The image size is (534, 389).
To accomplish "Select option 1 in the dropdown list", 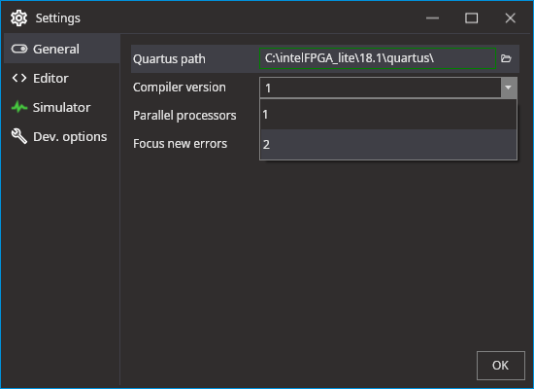I will coord(388,115).
